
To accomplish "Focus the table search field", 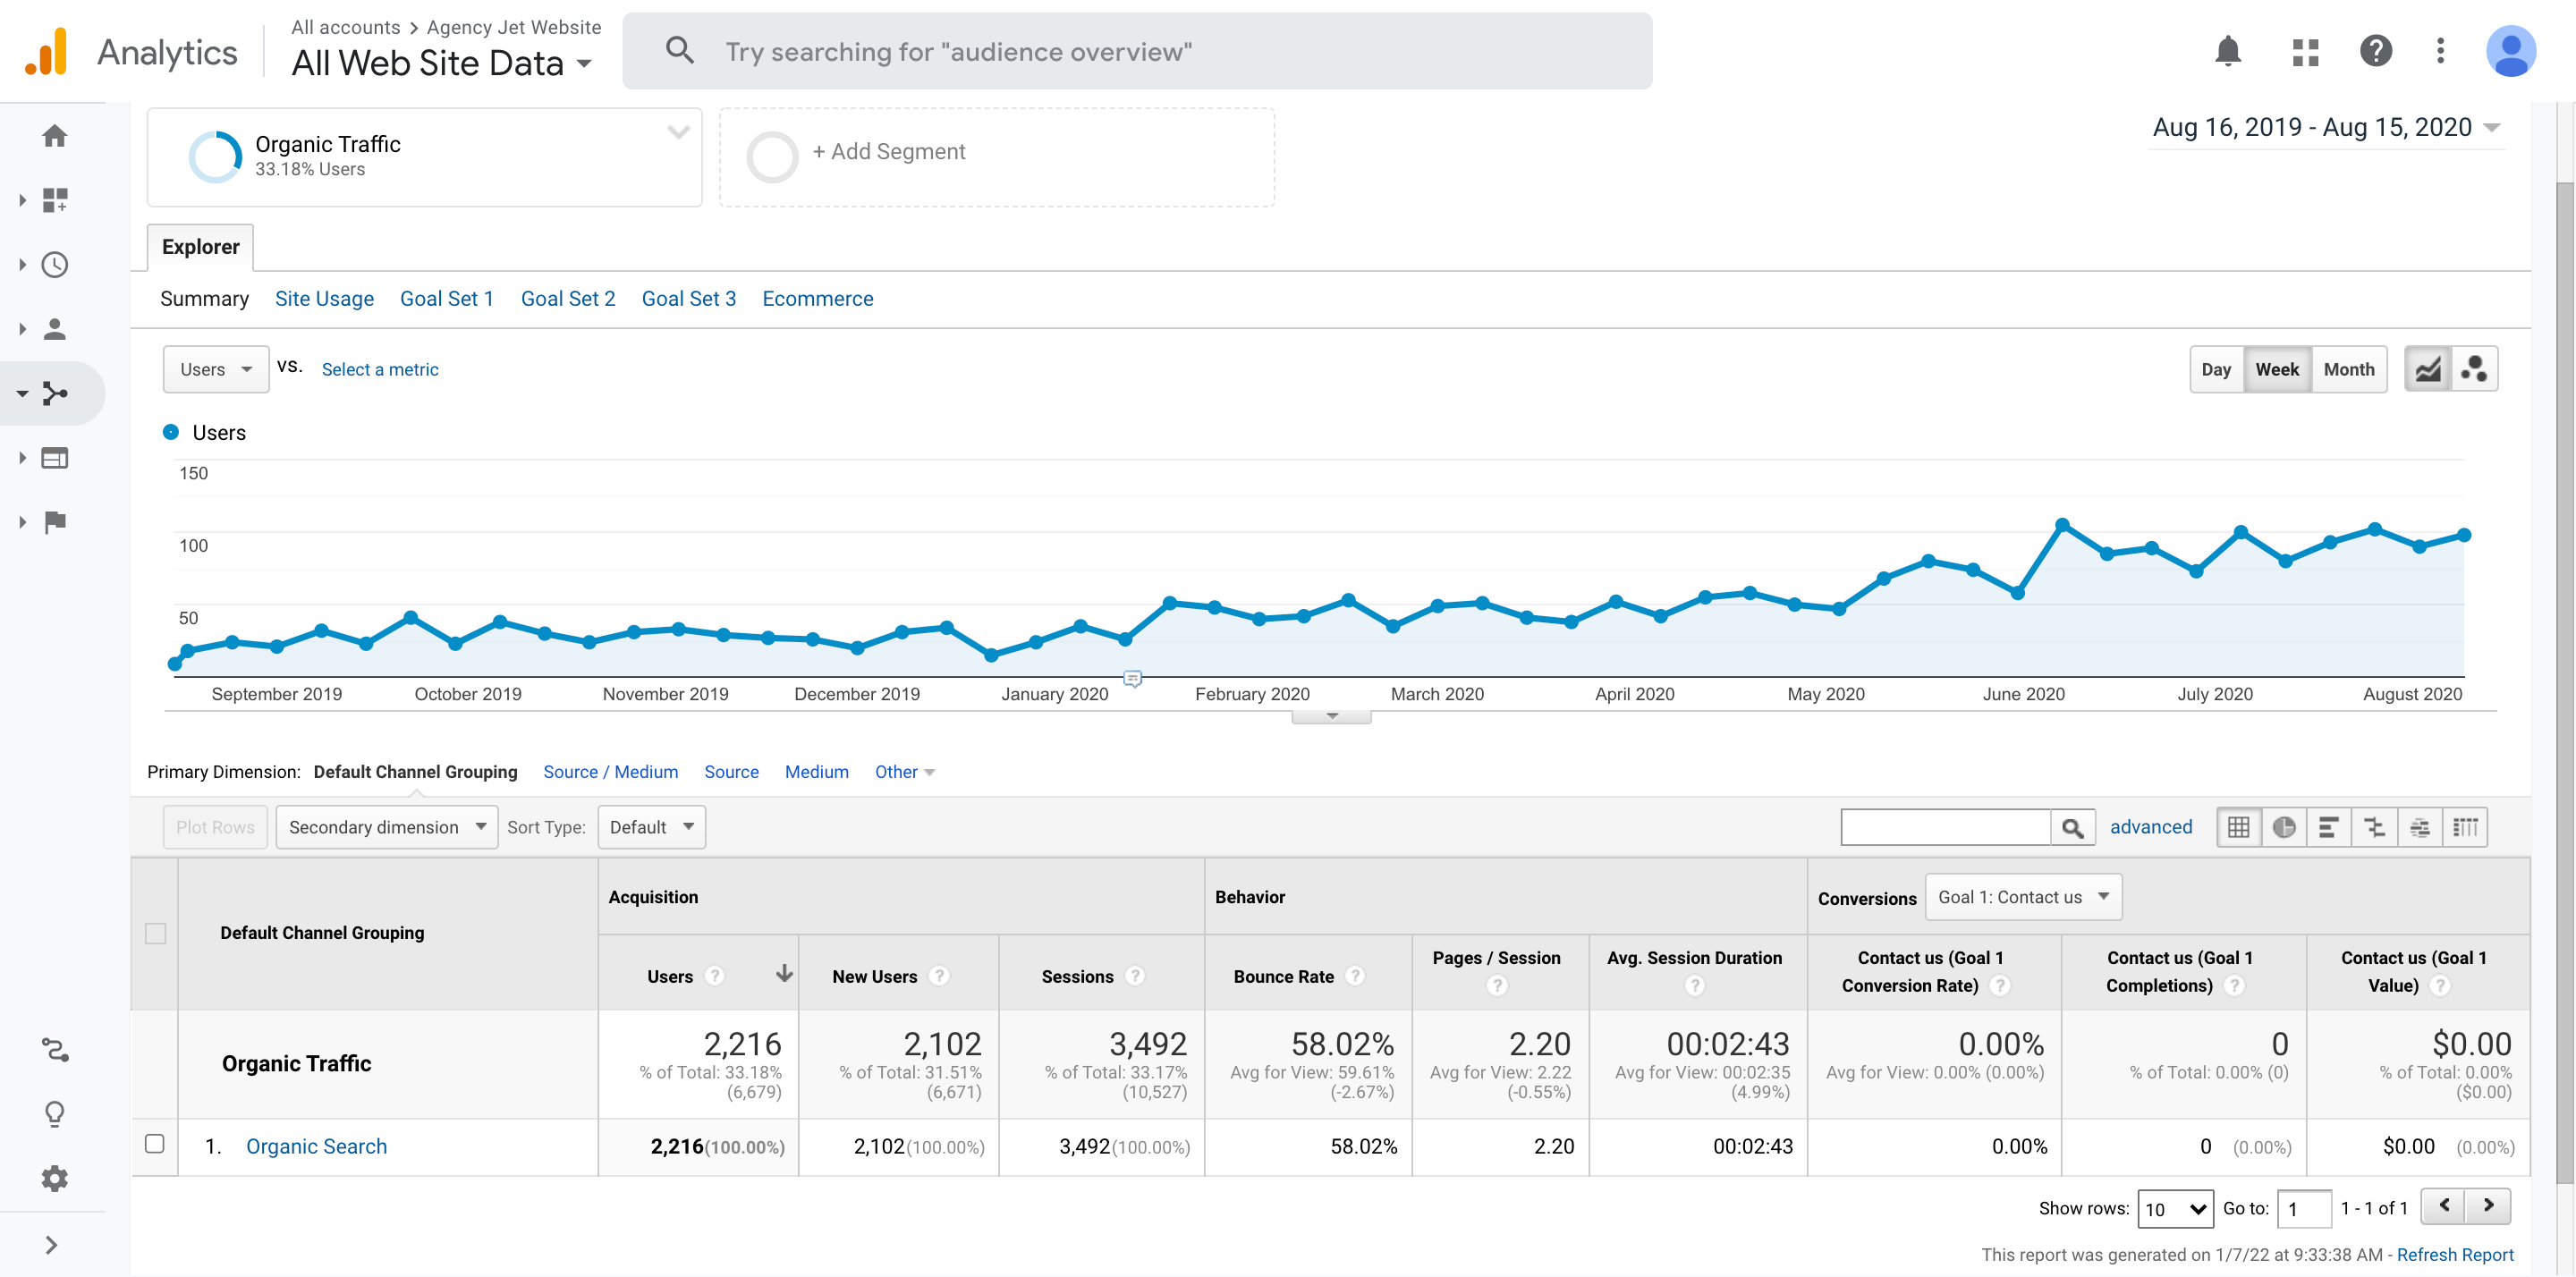I will pyautogui.click(x=1945, y=828).
